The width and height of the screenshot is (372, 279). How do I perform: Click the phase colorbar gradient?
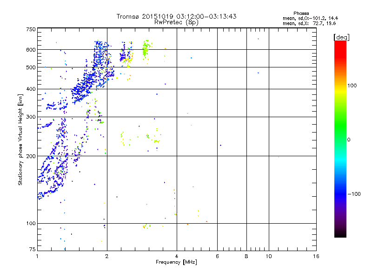(x=340, y=139)
